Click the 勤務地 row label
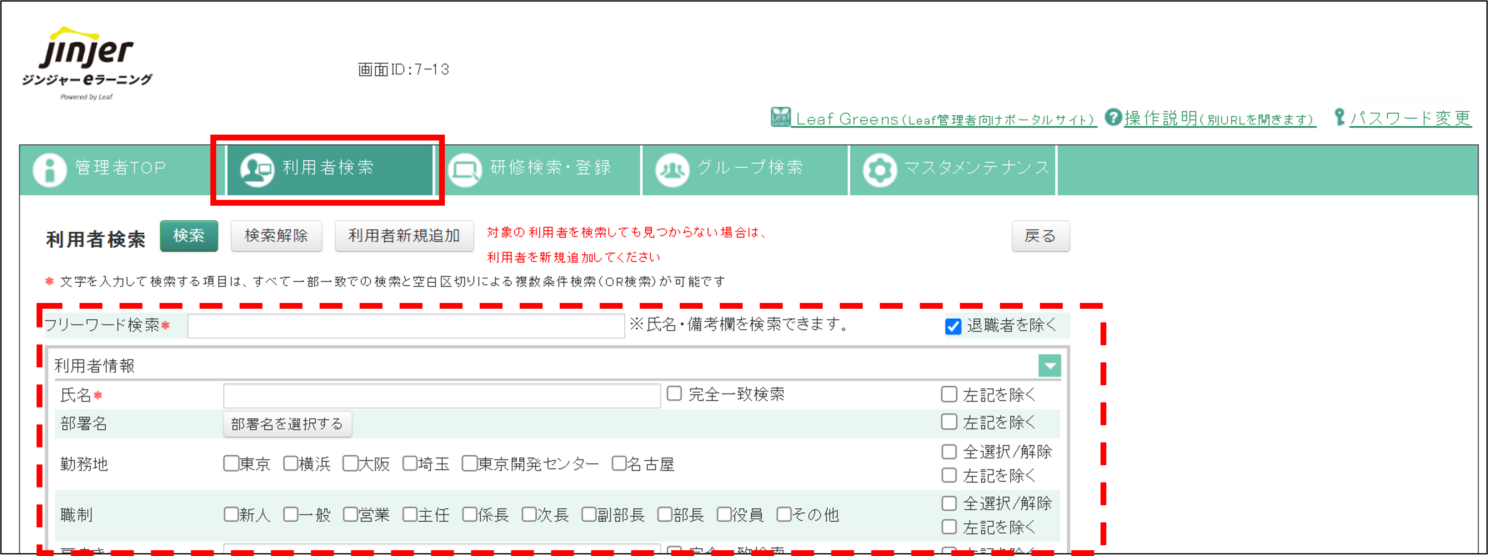This screenshot has width=1488, height=556. [84, 464]
